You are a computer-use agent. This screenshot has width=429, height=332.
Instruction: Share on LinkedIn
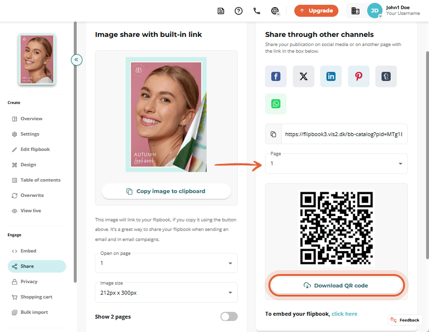point(331,76)
